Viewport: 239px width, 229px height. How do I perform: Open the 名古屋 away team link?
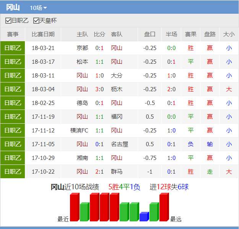[119, 144]
